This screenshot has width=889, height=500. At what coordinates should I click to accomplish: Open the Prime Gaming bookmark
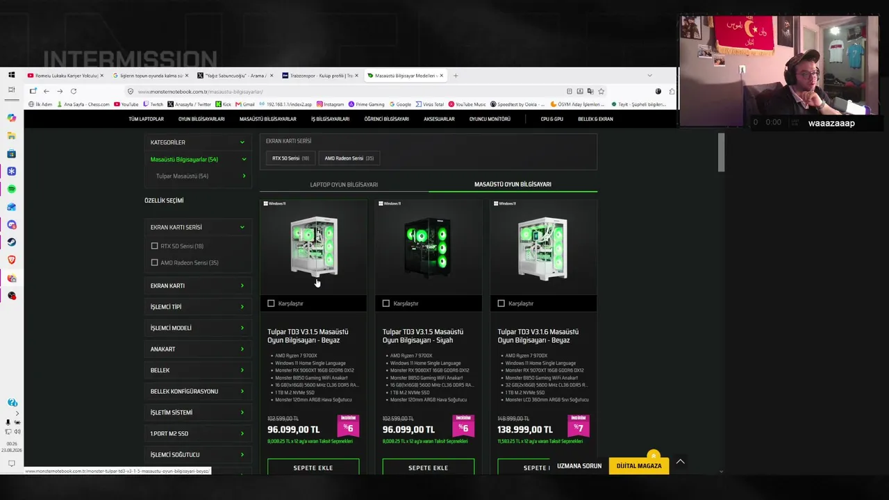366,104
